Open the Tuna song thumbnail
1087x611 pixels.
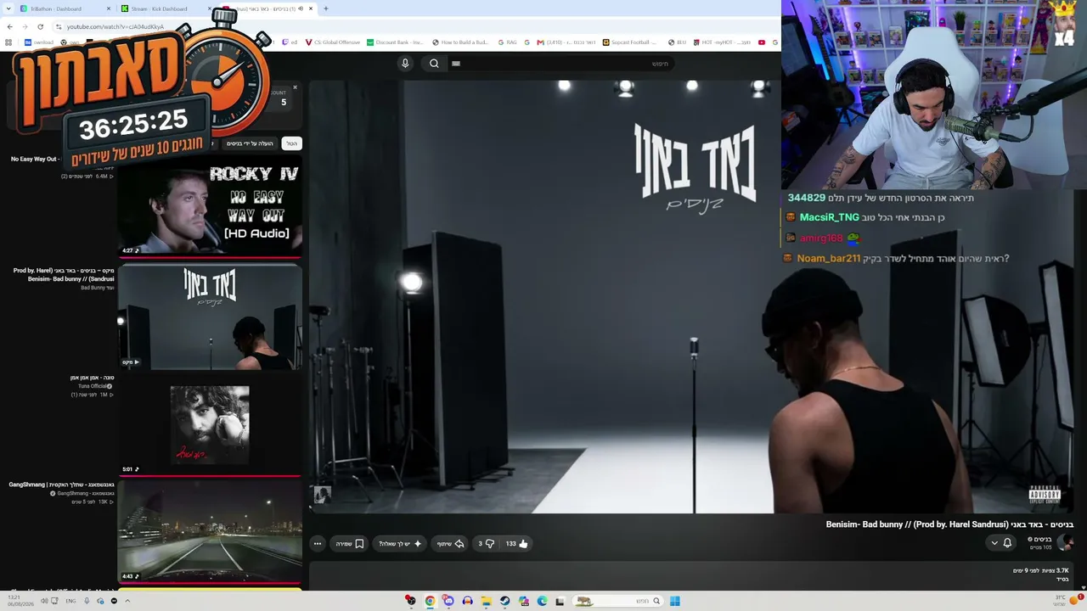[x=210, y=425]
